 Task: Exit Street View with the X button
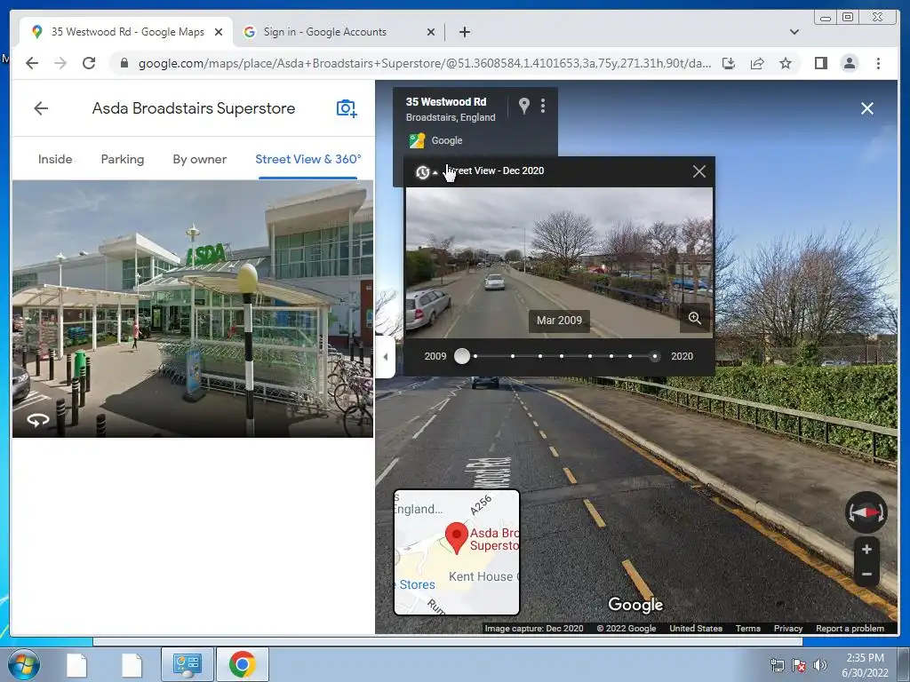point(867,108)
